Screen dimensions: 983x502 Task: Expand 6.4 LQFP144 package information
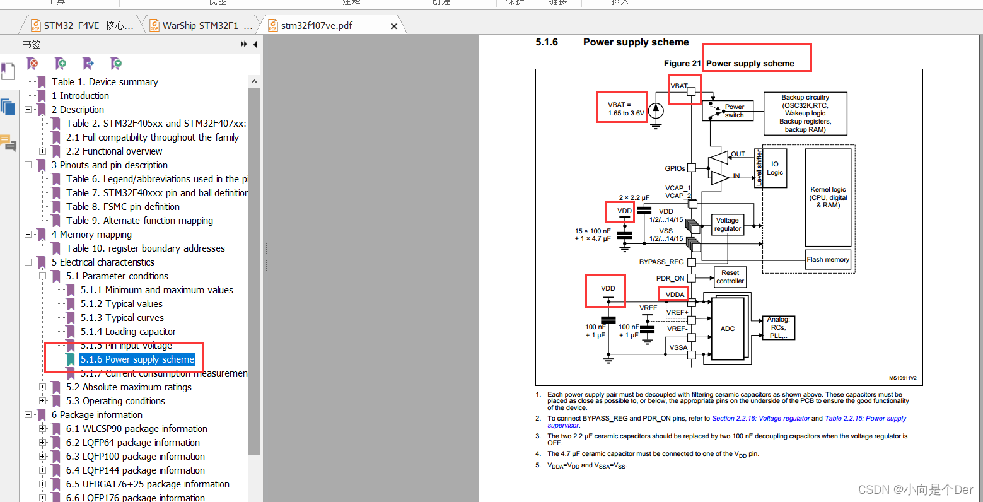coord(42,470)
